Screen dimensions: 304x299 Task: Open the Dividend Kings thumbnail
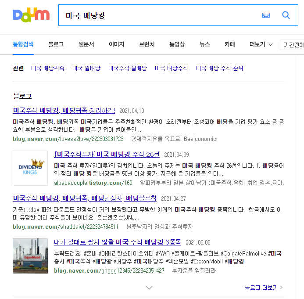point(30,168)
